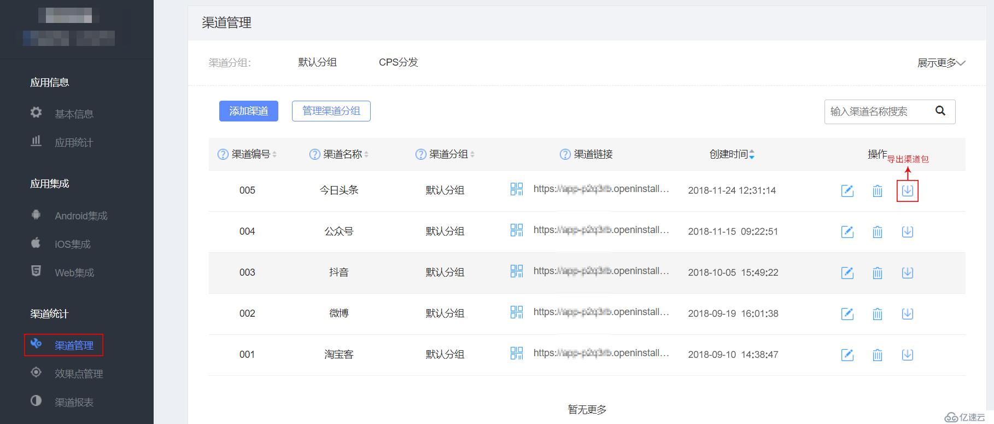The height and width of the screenshot is (424, 994).
Task: Click channel number 003
Action: coord(247,272)
